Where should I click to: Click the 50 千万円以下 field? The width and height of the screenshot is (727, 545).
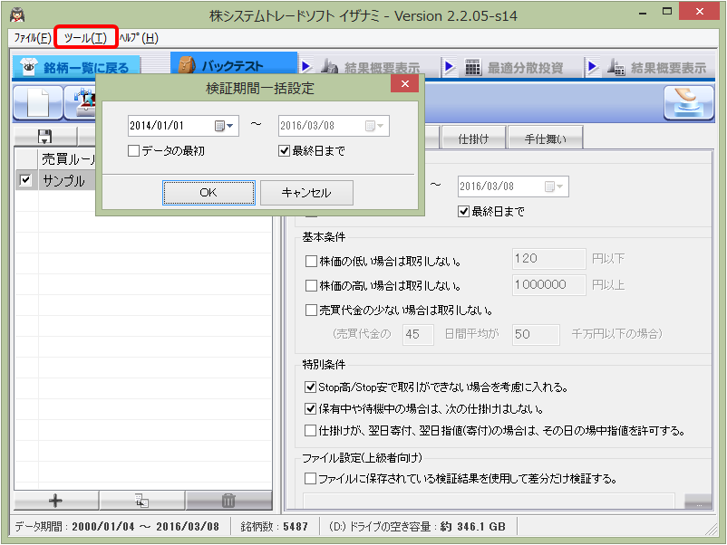coord(536,334)
